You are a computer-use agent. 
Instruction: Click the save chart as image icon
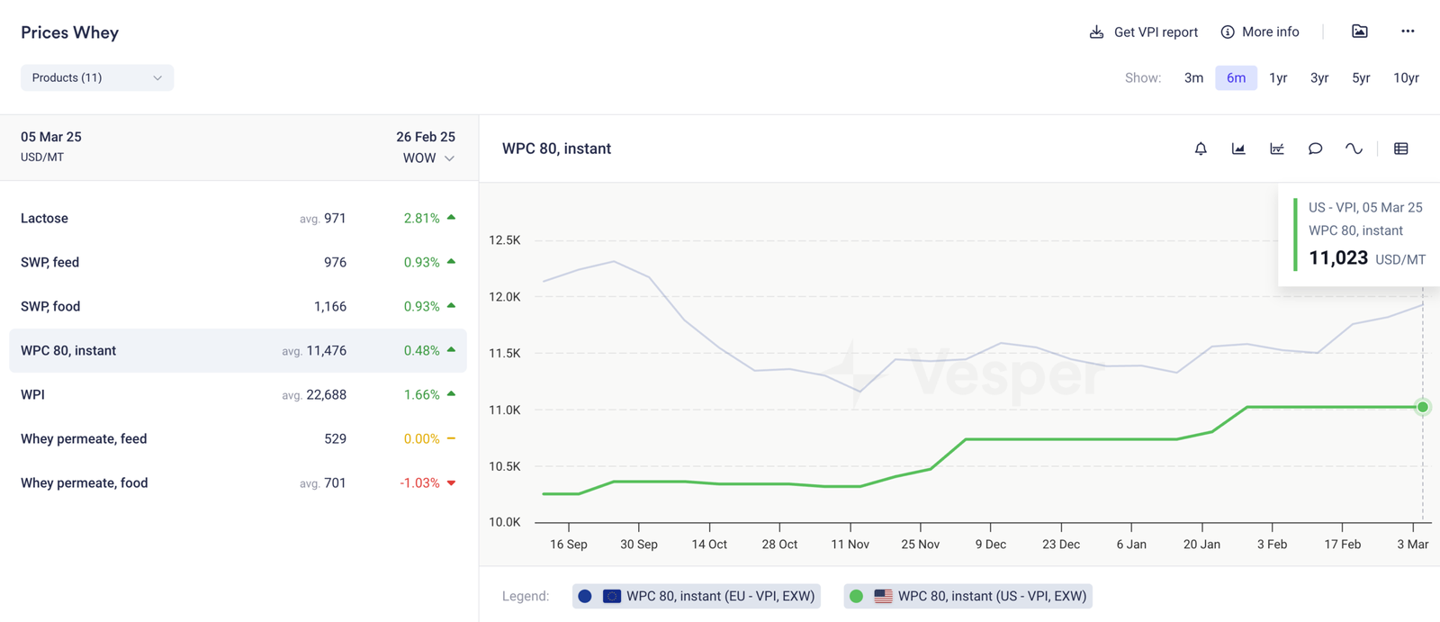coord(1360,32)
